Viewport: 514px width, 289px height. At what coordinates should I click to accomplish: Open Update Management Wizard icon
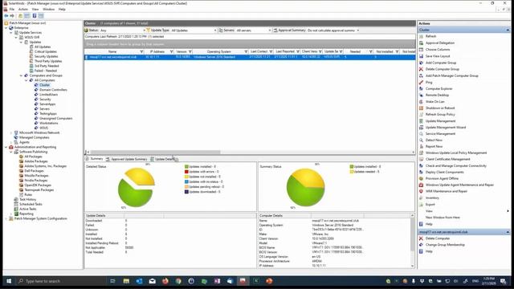pyautogui.click(x=421, y=127)
